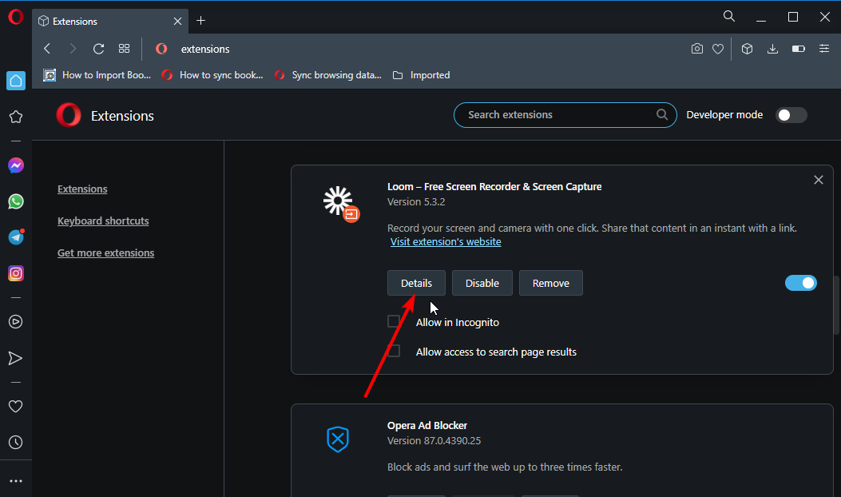841x497 pixels.
Task: Open Instagram from the sidebar
Action: click(x=15, y=273)
